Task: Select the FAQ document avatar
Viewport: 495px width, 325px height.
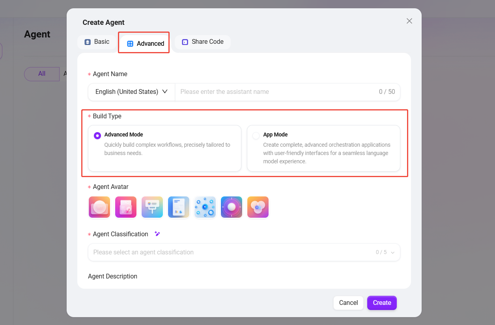Action: tap(126, 207)
